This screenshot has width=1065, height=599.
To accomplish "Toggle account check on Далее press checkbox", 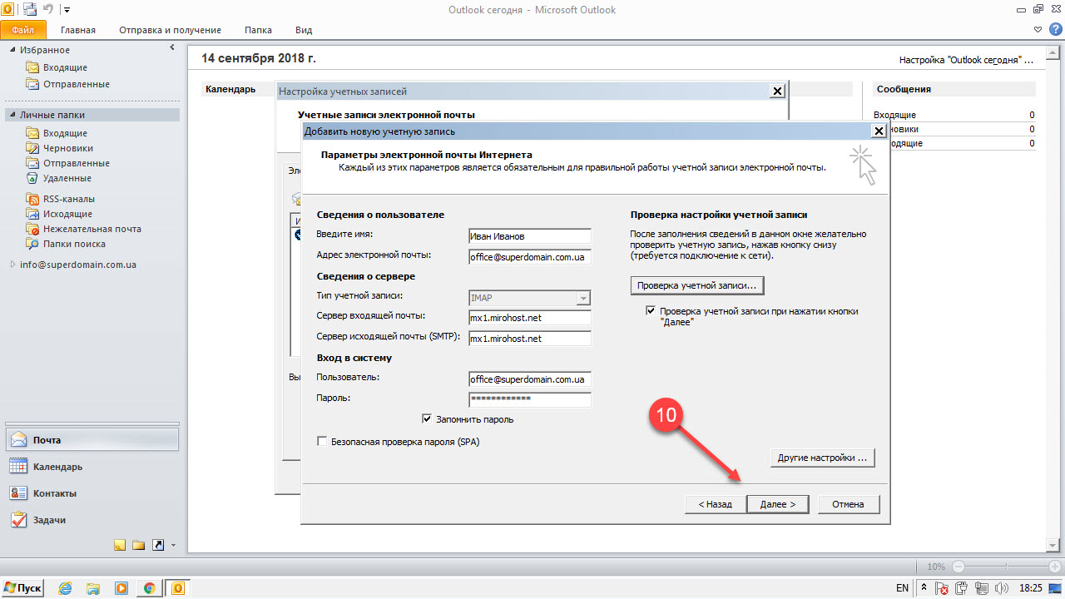I will 651,311.
